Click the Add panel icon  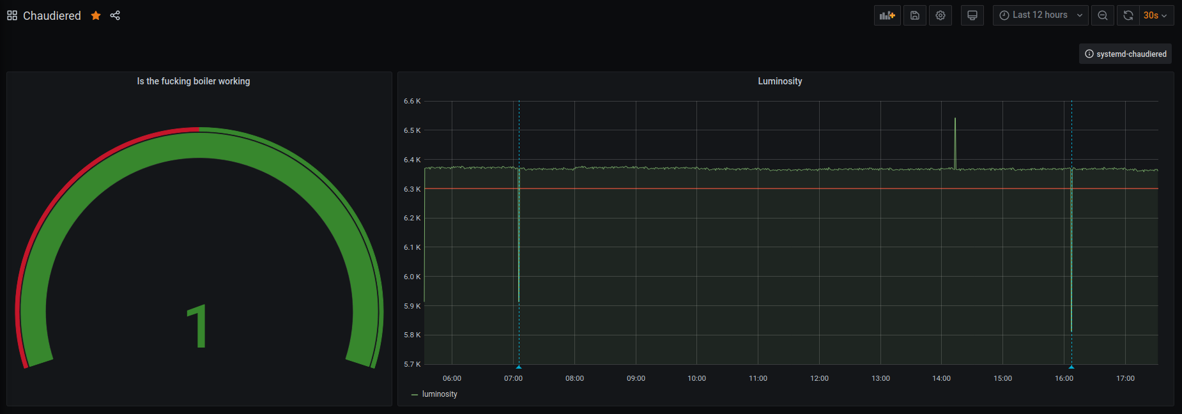pos(887,15)
